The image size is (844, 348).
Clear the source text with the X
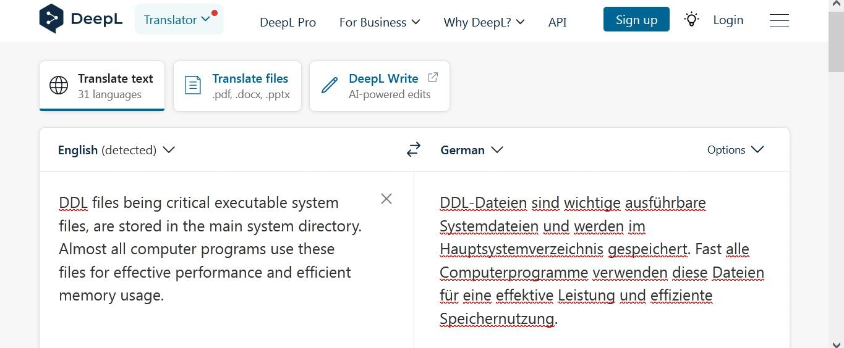386,199
